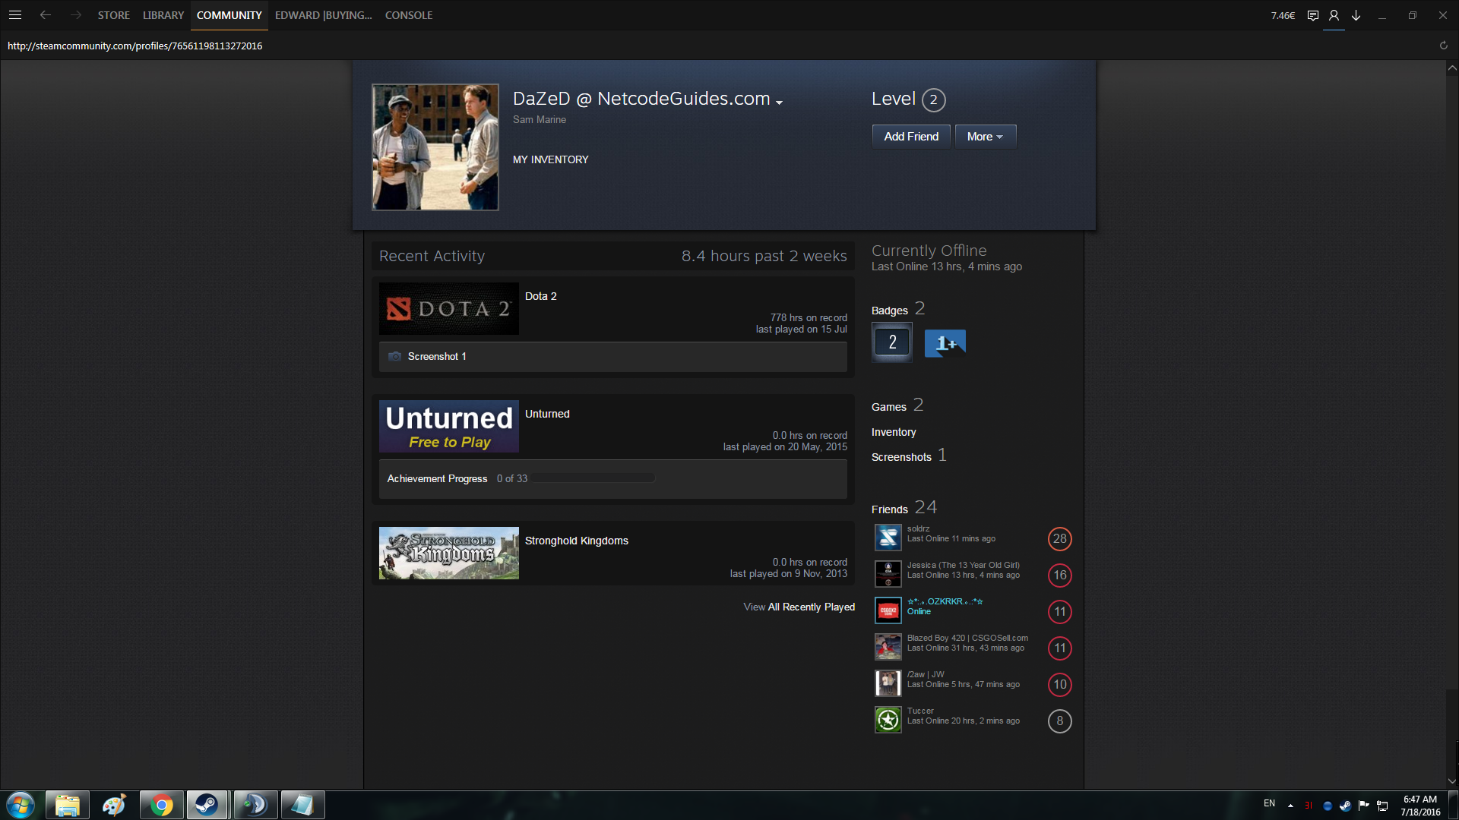Click the screenshot camera icon

[x=394, y=356]
